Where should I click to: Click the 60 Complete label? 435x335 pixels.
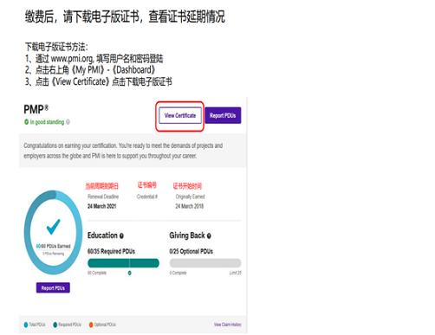[x=97, y=273]
